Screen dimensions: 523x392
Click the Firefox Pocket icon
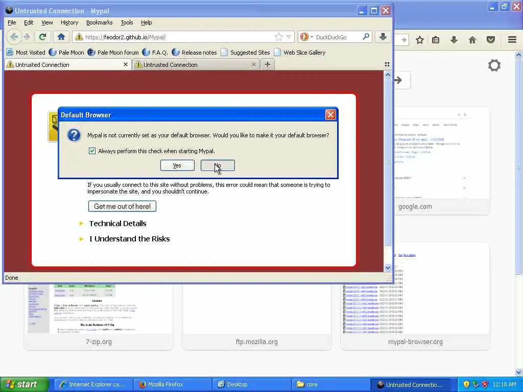[x=491, y=40]
